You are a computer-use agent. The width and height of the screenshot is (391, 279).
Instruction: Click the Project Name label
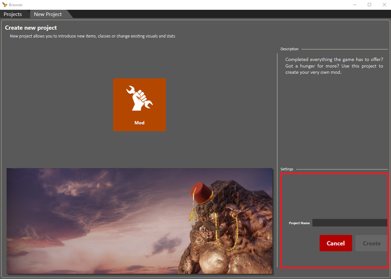coord(299,223)
